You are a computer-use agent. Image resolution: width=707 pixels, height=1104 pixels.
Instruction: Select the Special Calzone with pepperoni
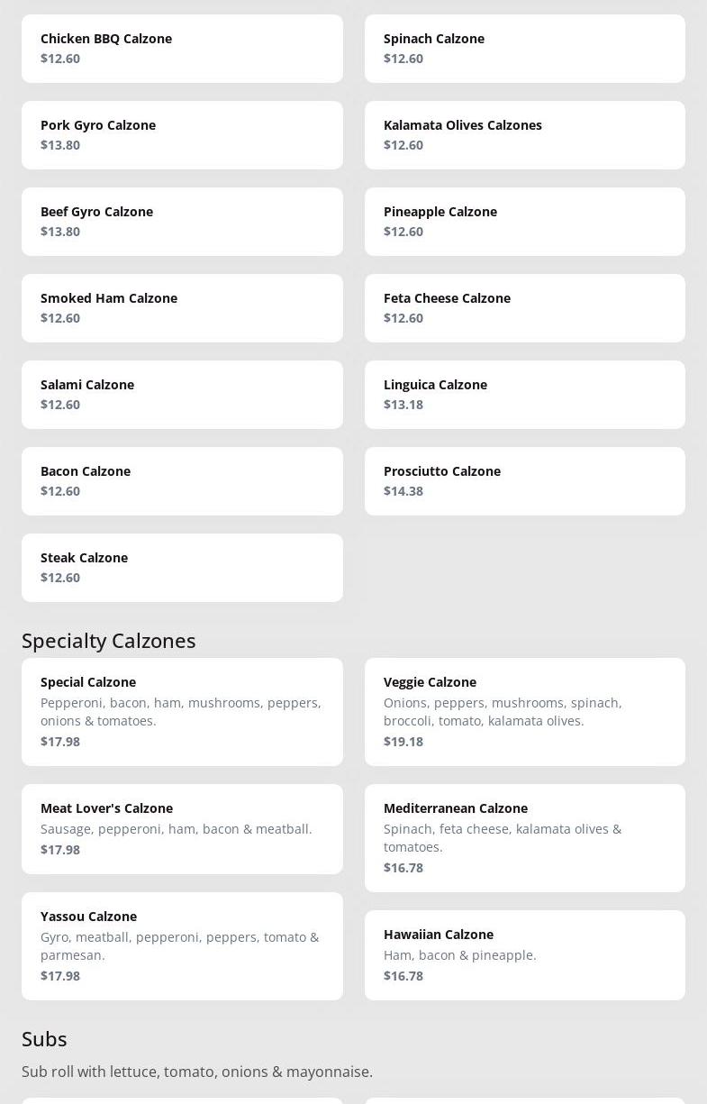[x=182, y=712]
